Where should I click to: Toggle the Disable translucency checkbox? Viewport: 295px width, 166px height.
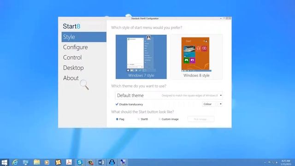click(117, 104)
